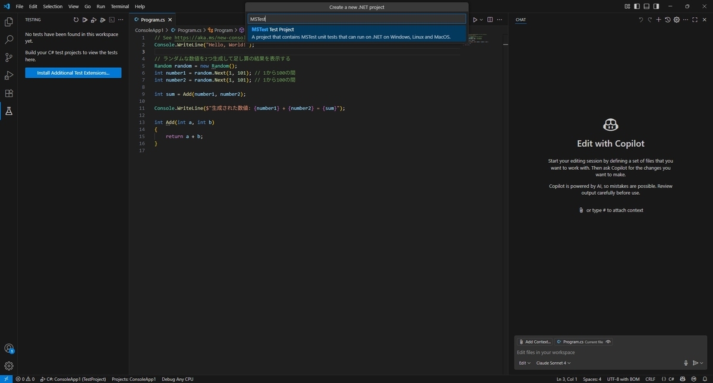Click CRLF line ending indicator
The width and height of the screenshot is (713, 383).
tap(651, 379)
